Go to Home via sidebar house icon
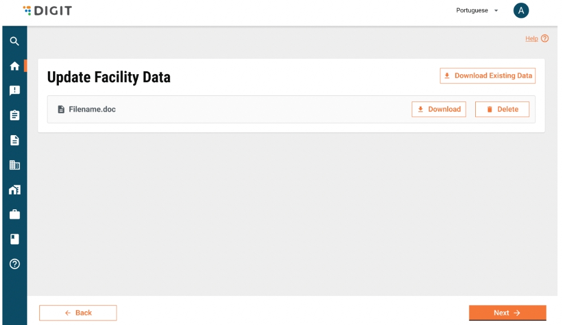This screenshot has width=562, height=325. (x=15, y=66)
